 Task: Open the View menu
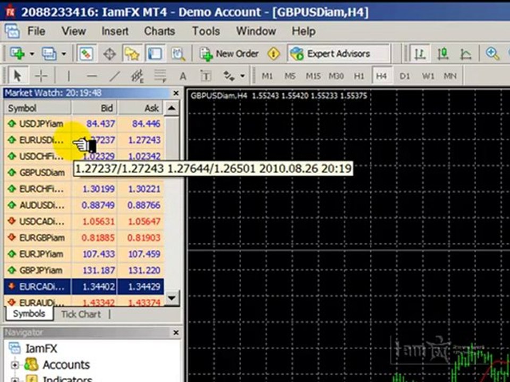(74, 31)
